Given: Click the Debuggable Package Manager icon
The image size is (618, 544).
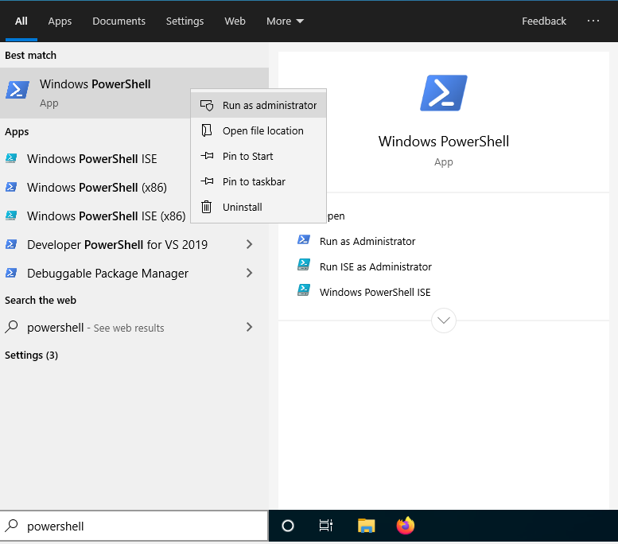Looking at the screenshot, I should [12, 273].
